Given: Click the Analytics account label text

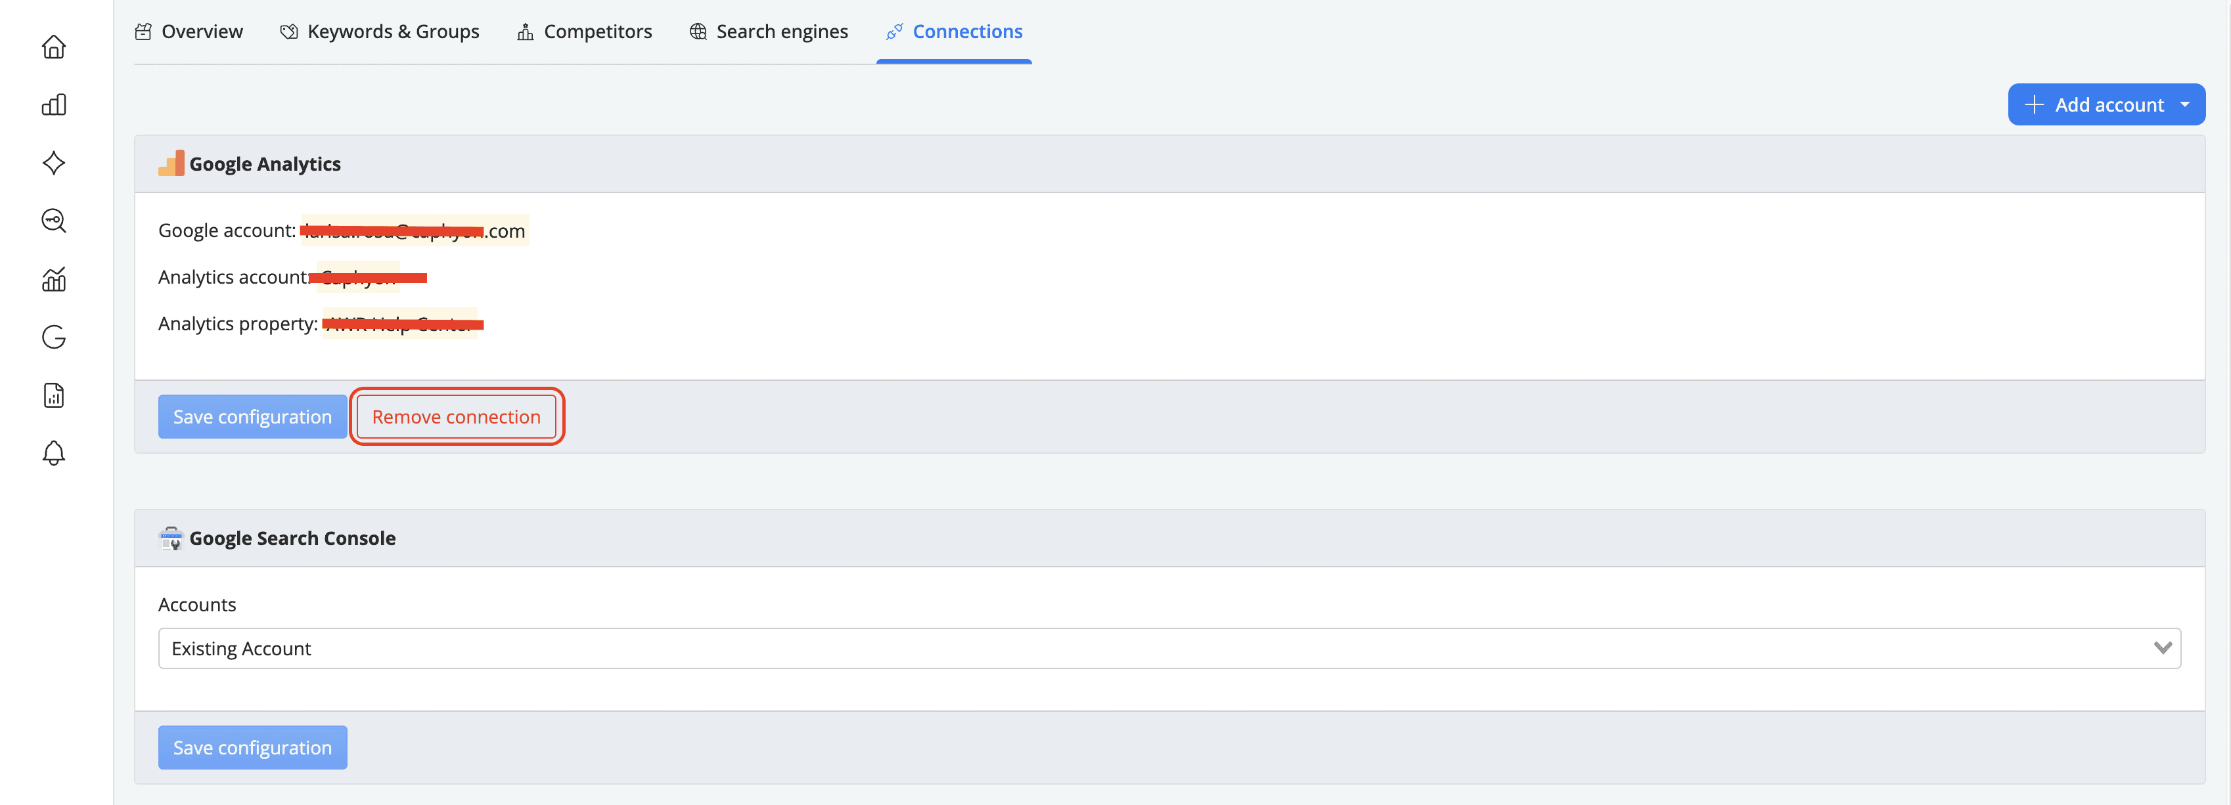Looking at the screenshot, I should tap(233, 277).
